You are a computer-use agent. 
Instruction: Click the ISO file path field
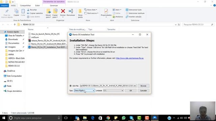(108, 86)
